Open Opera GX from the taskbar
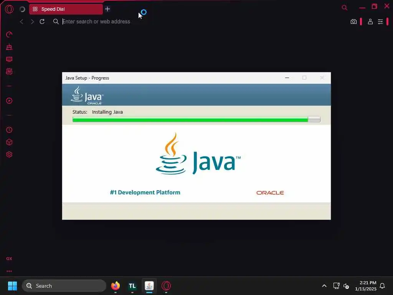 point(166,286)
